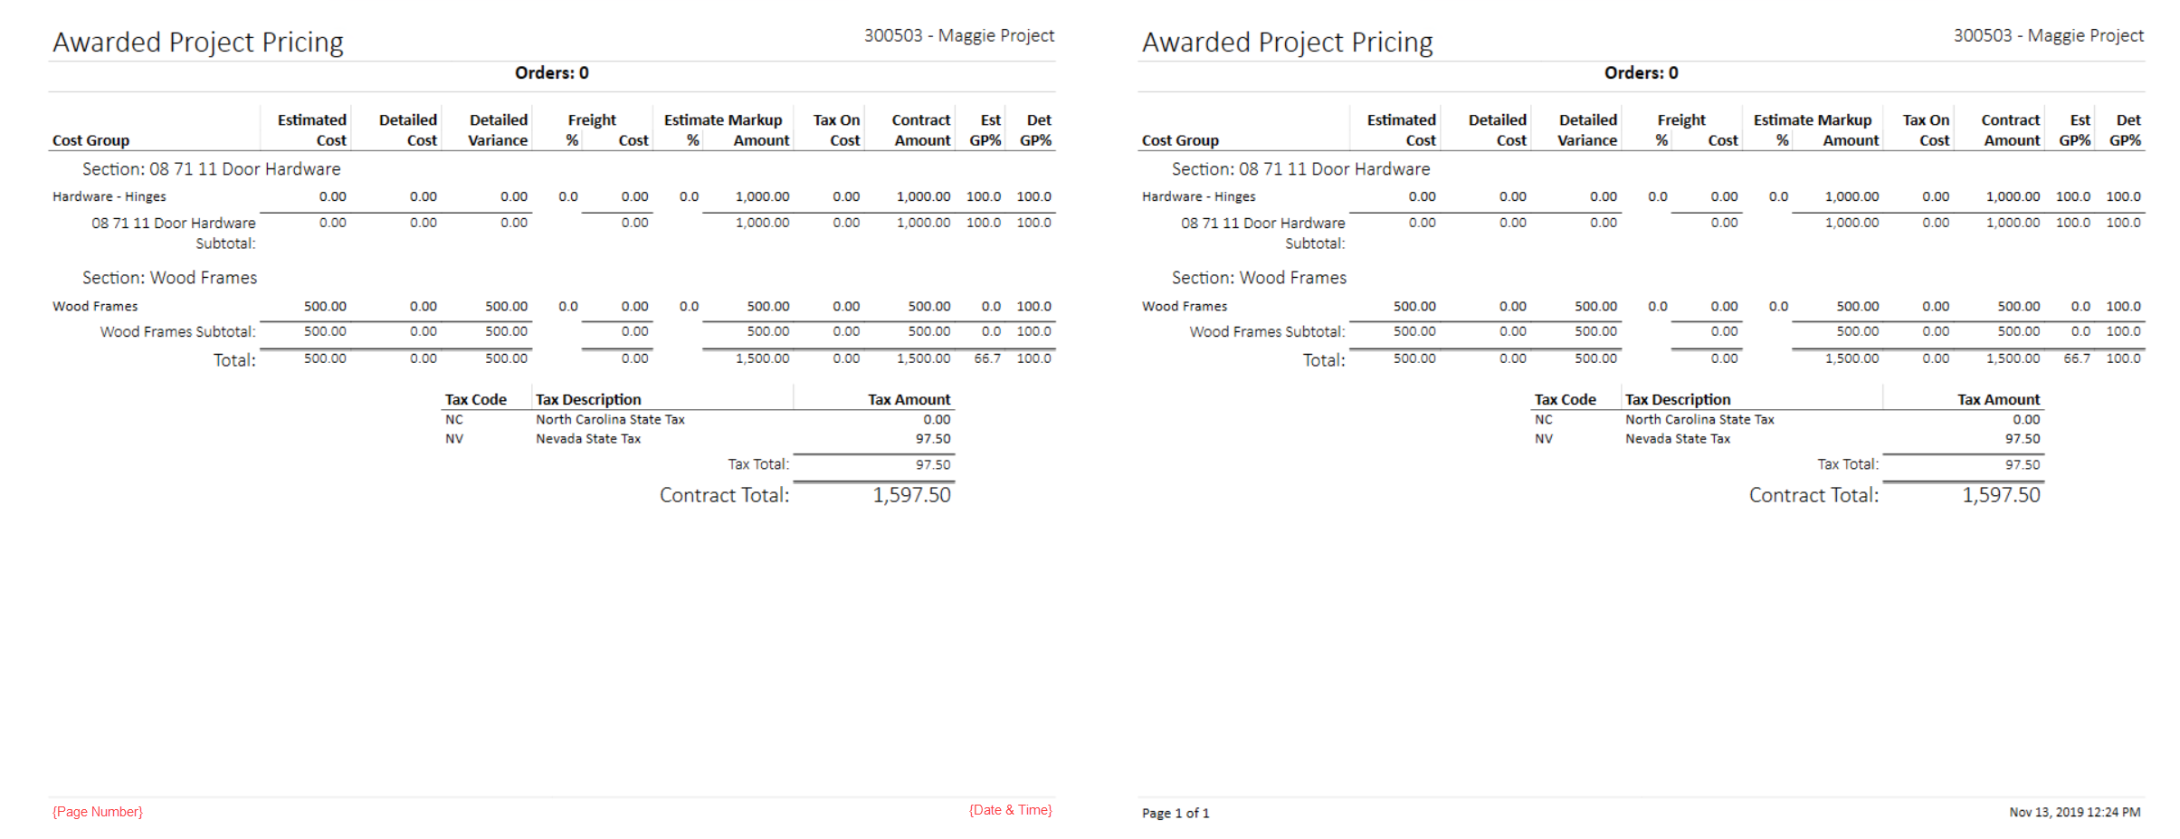Click Contract Amount header in right report
Image resolution: width=2180 pixels, height=839 pixels.
click(2011, 130)
